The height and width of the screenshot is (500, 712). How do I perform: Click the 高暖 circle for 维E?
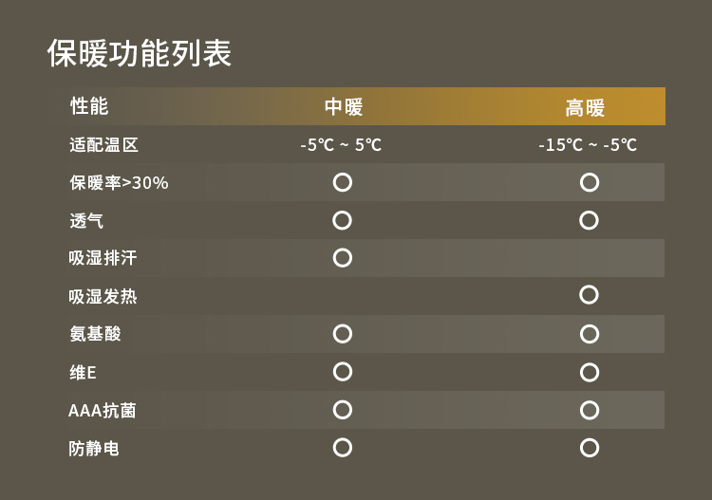[590, 371]
